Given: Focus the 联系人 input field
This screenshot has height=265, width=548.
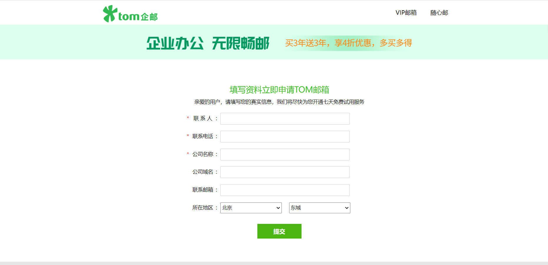Looking at the screenshot, I should pos(285,119).
